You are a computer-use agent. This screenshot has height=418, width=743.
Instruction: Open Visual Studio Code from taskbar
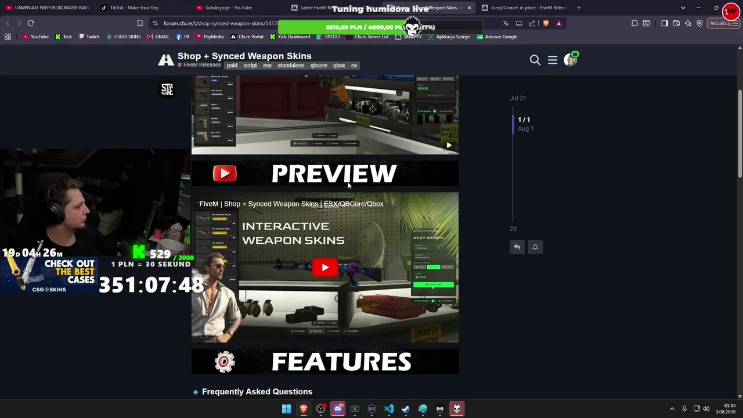pyautogui.click(x=389, y=409)
